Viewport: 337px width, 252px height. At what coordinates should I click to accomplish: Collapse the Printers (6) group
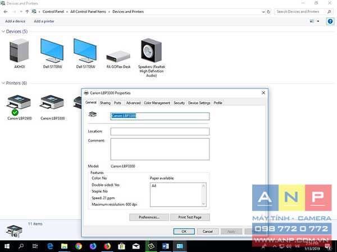3,83
